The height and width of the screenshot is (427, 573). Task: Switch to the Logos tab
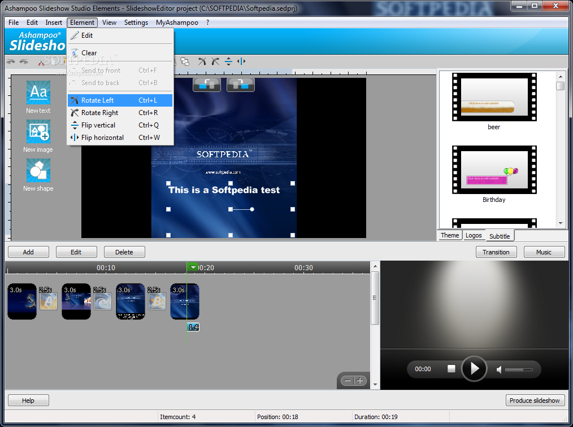coord(474,236)
